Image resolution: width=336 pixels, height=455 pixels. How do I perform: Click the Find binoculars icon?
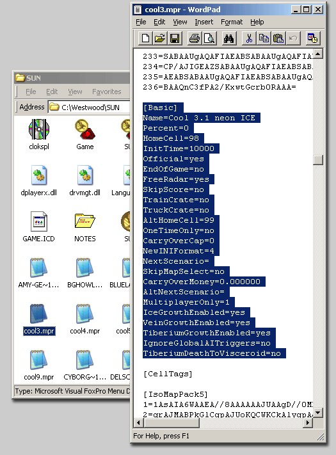coord(228,38)
